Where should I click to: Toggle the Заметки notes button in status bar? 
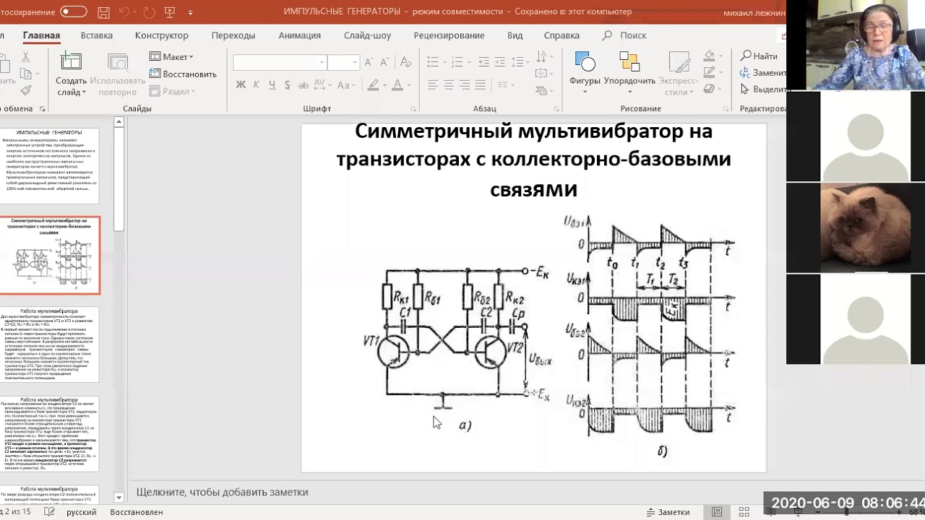668,512
